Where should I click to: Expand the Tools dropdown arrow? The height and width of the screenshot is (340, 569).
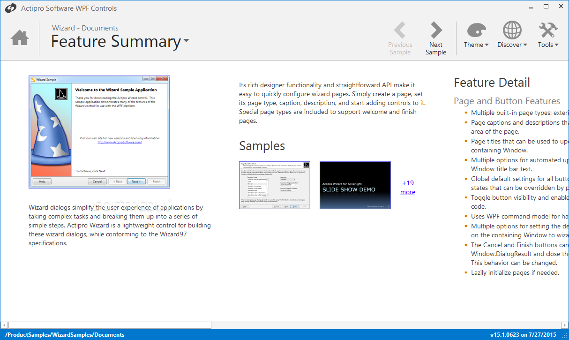pos(556,45)
